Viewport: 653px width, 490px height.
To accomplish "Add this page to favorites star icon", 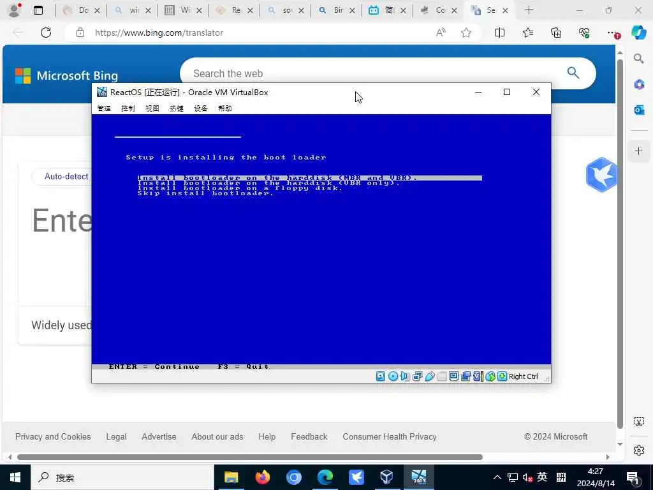I will click(466, 33).
